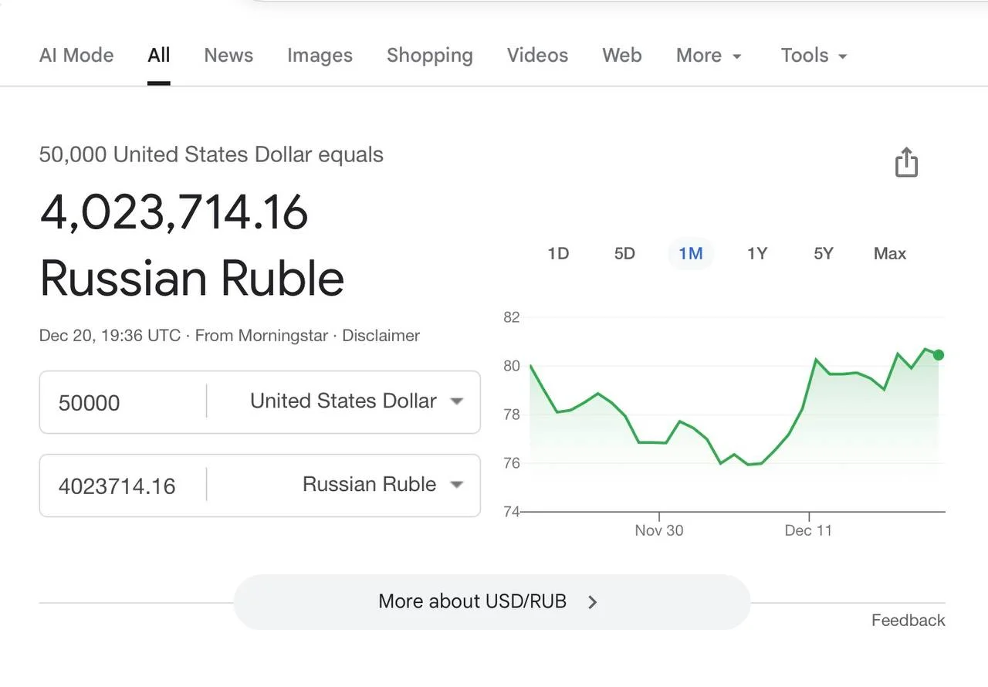Expand the More search filters menu
Image resolution: width=988 pixels, height=687 pixels.
click(709, 56)
